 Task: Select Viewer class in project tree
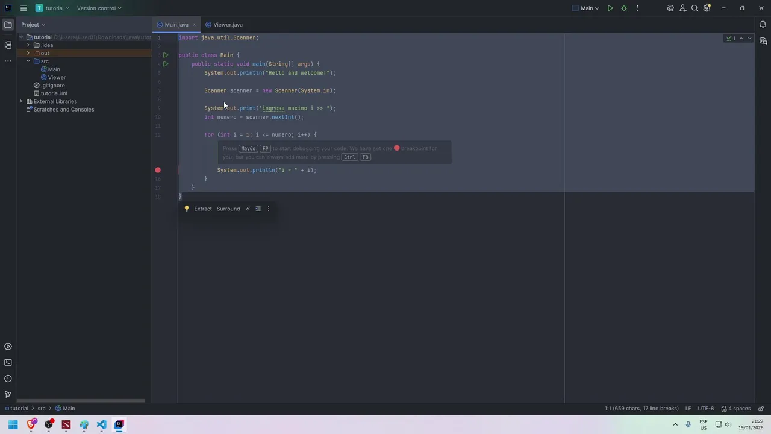pos(53,77)
